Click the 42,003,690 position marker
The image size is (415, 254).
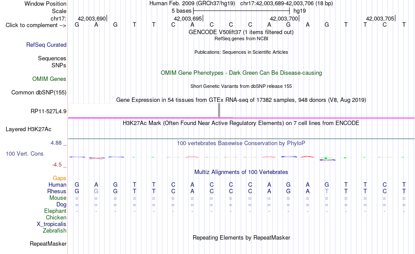click(92, 18)
